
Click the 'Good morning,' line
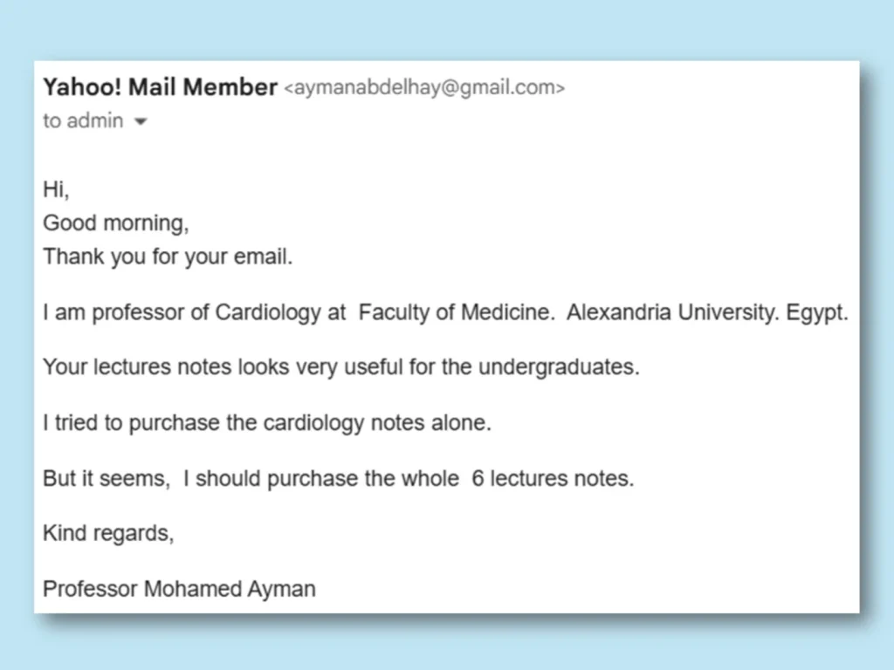click(116, 222)
